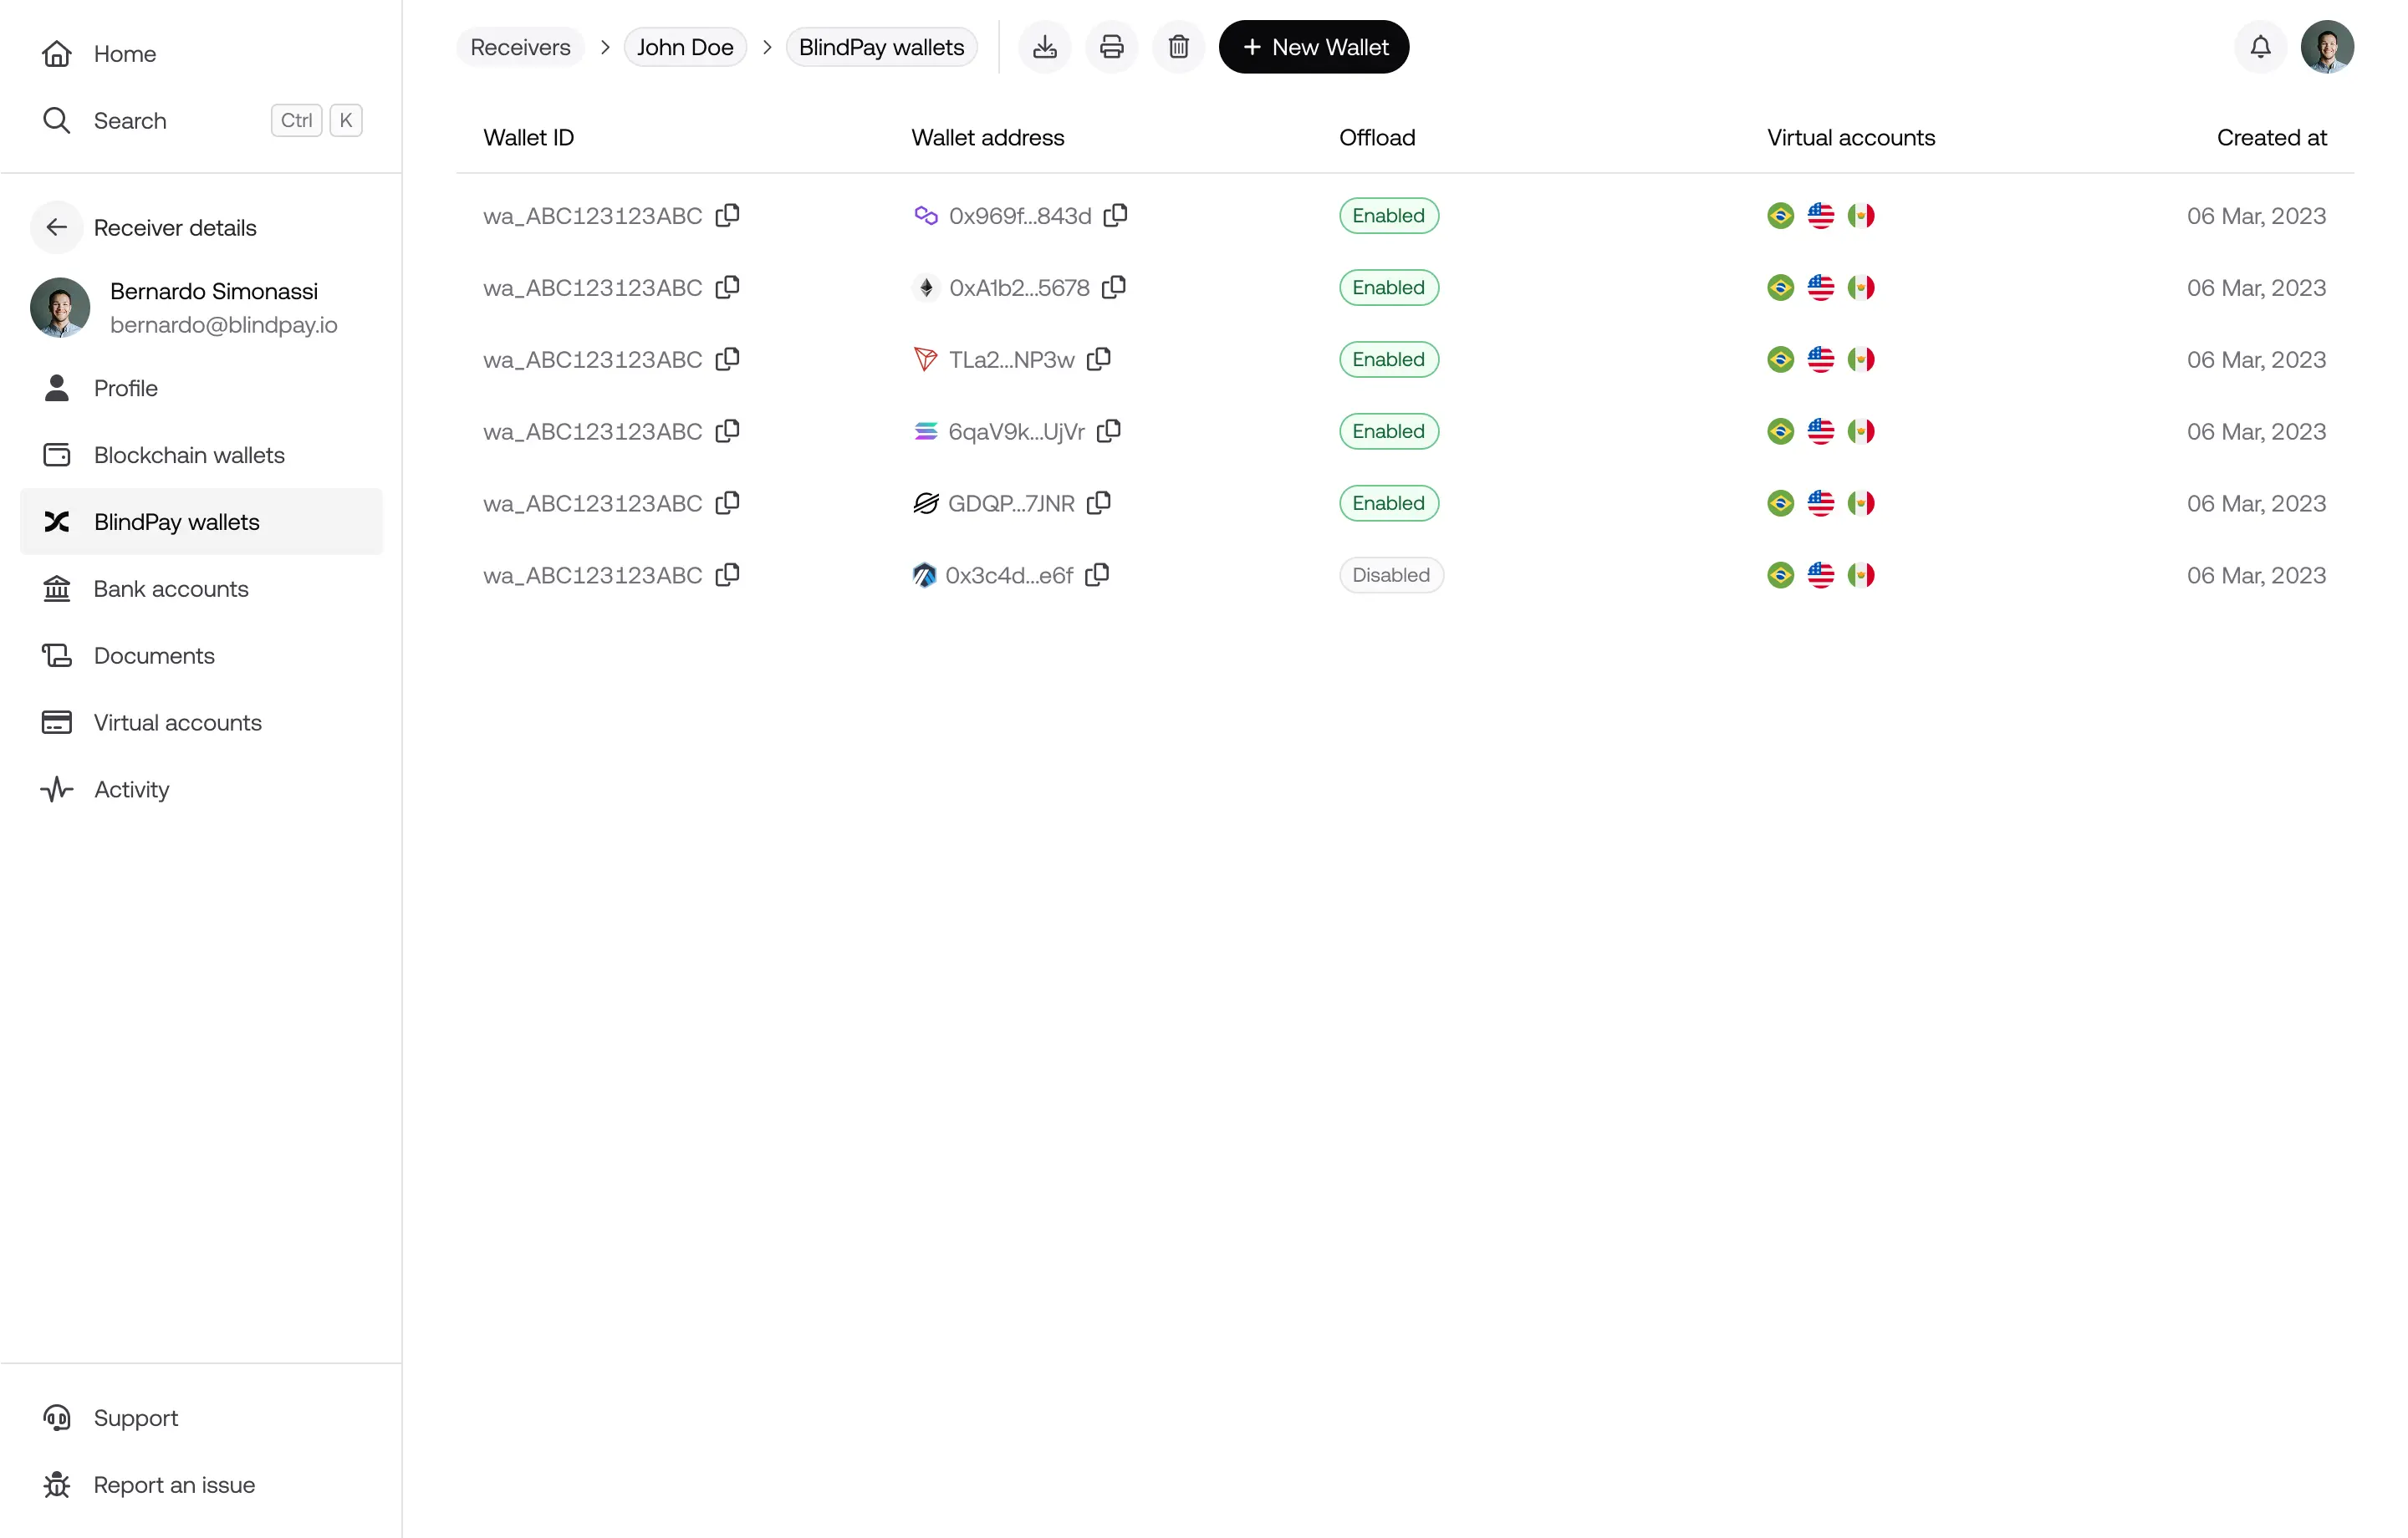
Task: Open the profile avatar menu
Action: point(2327,46)
